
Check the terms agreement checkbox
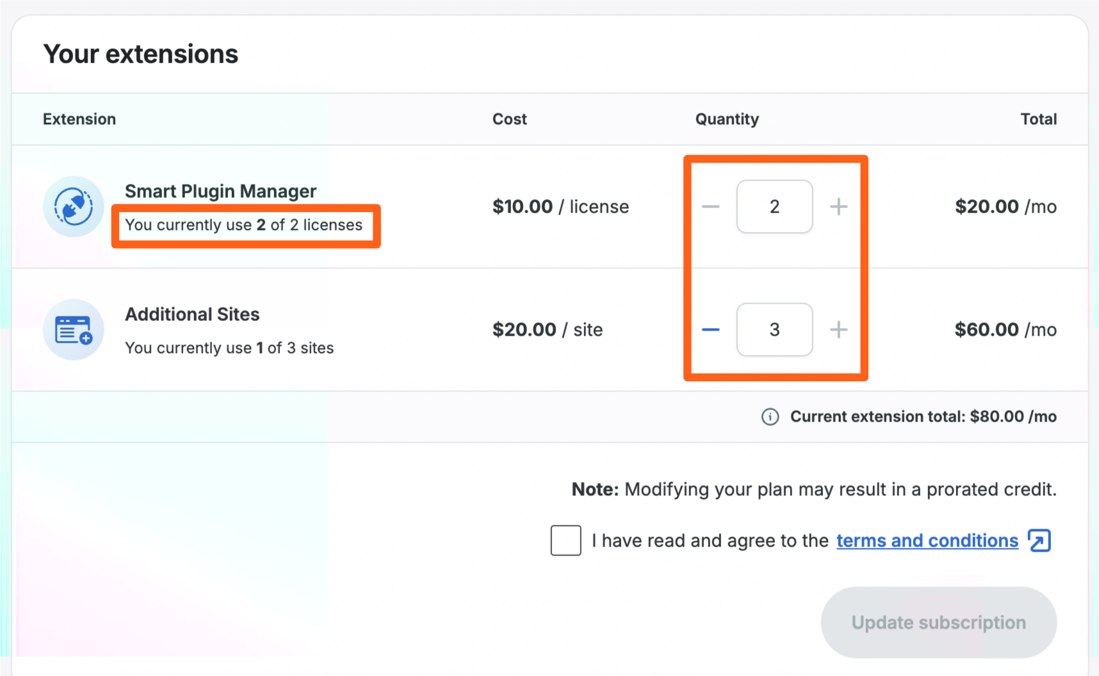tap(566, 541)
